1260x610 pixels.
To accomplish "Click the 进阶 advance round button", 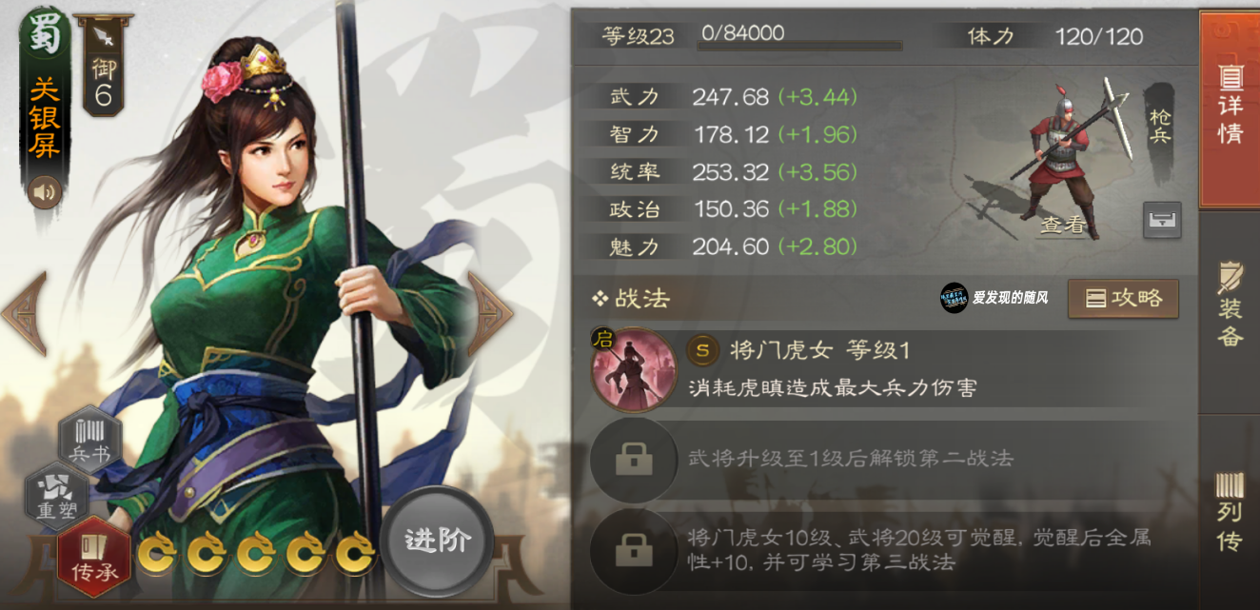I will [x=438, y=541].
